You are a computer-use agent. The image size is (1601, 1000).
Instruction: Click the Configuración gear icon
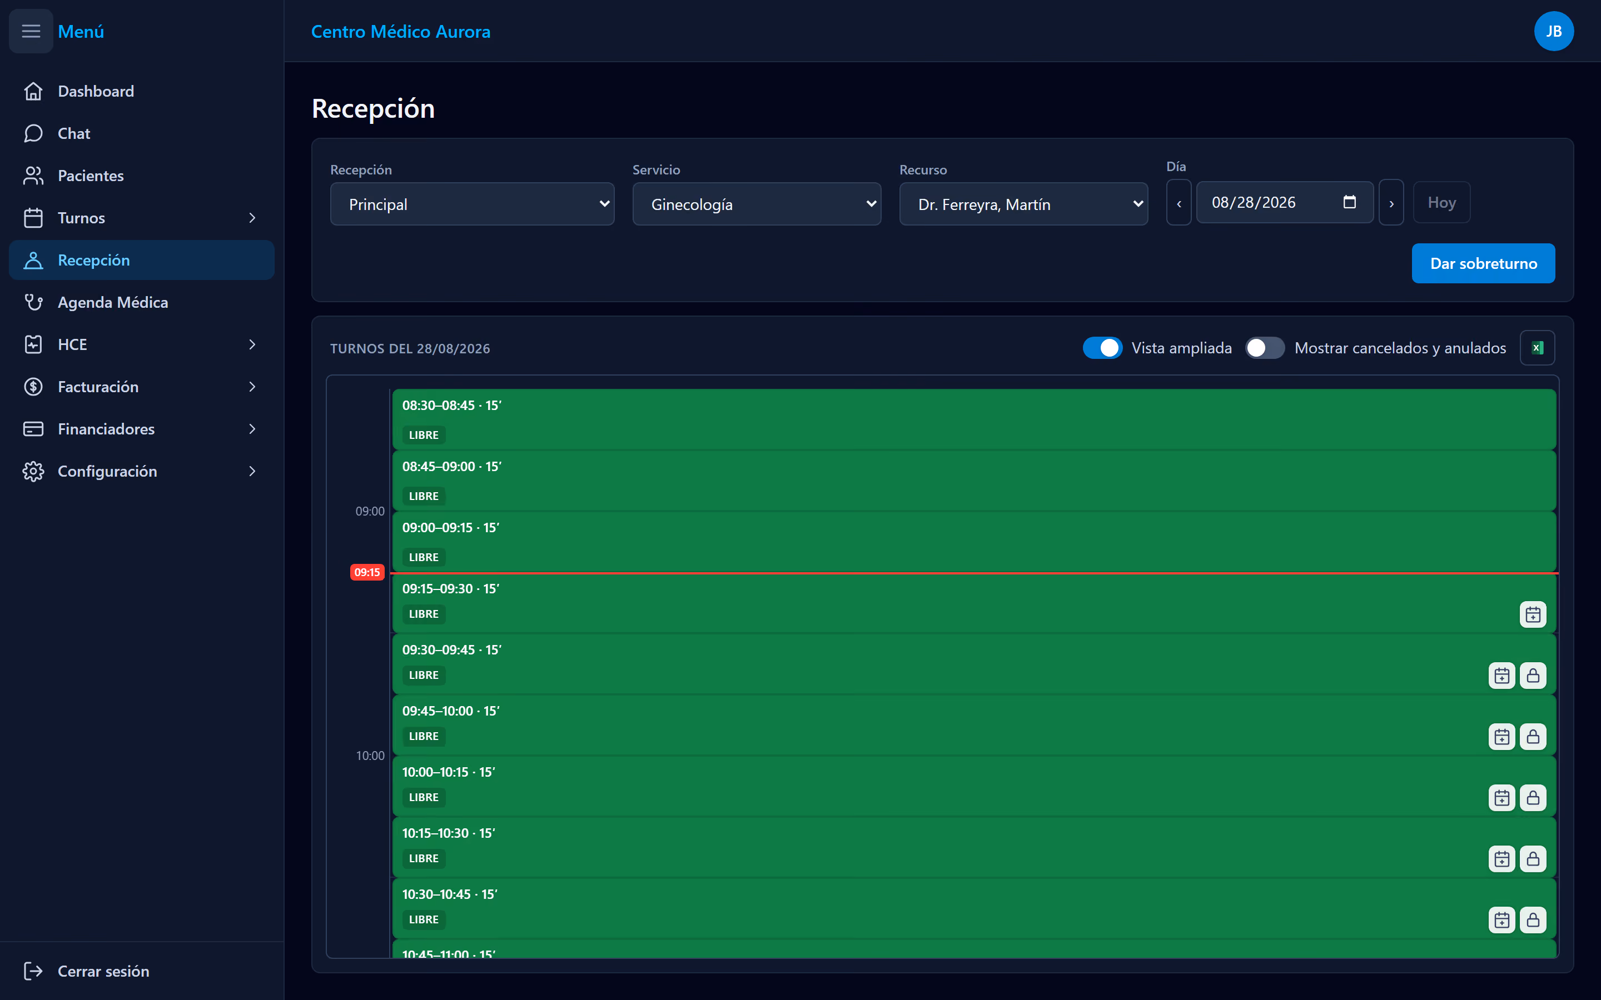[33, 472]
